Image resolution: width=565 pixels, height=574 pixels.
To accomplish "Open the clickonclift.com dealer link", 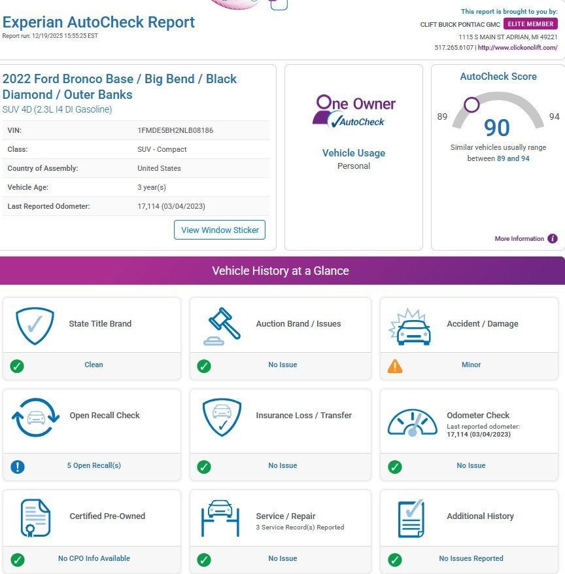I will click(x=517, y=48).
